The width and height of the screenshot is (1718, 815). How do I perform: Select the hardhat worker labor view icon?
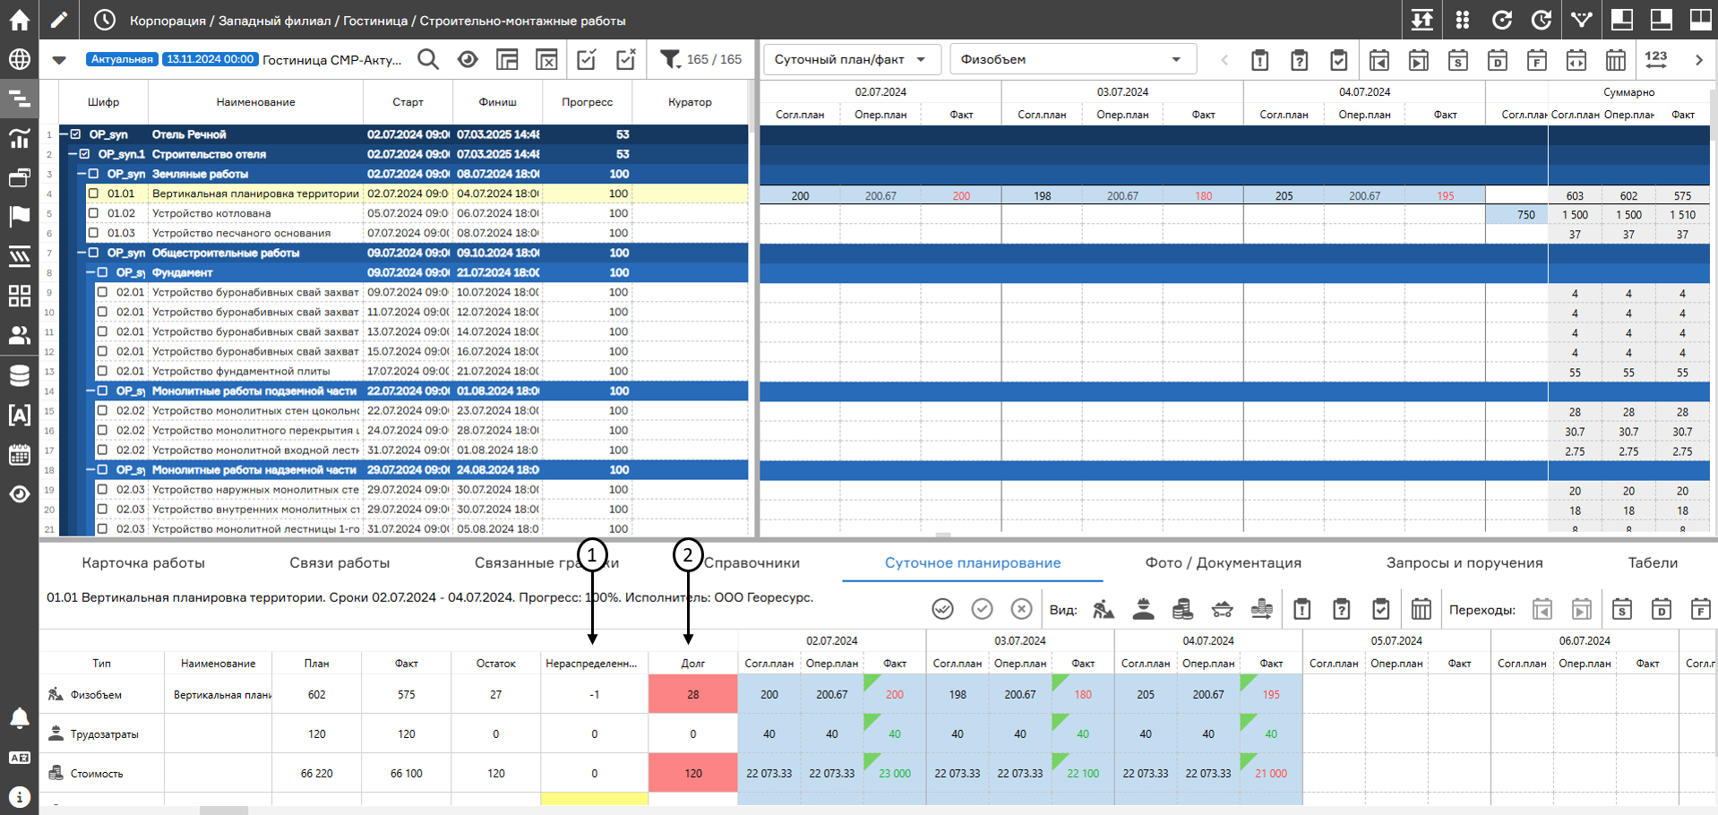click(1143, 609)
